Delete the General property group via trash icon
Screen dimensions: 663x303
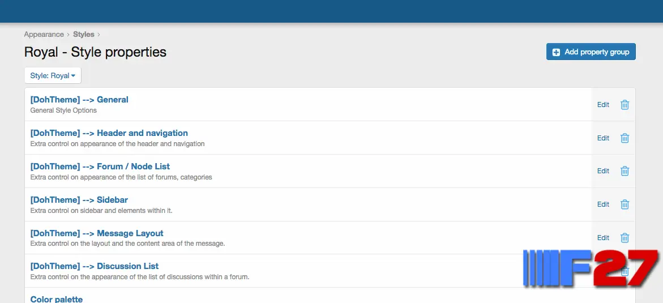pyautogui.click(x=624, y=105)
